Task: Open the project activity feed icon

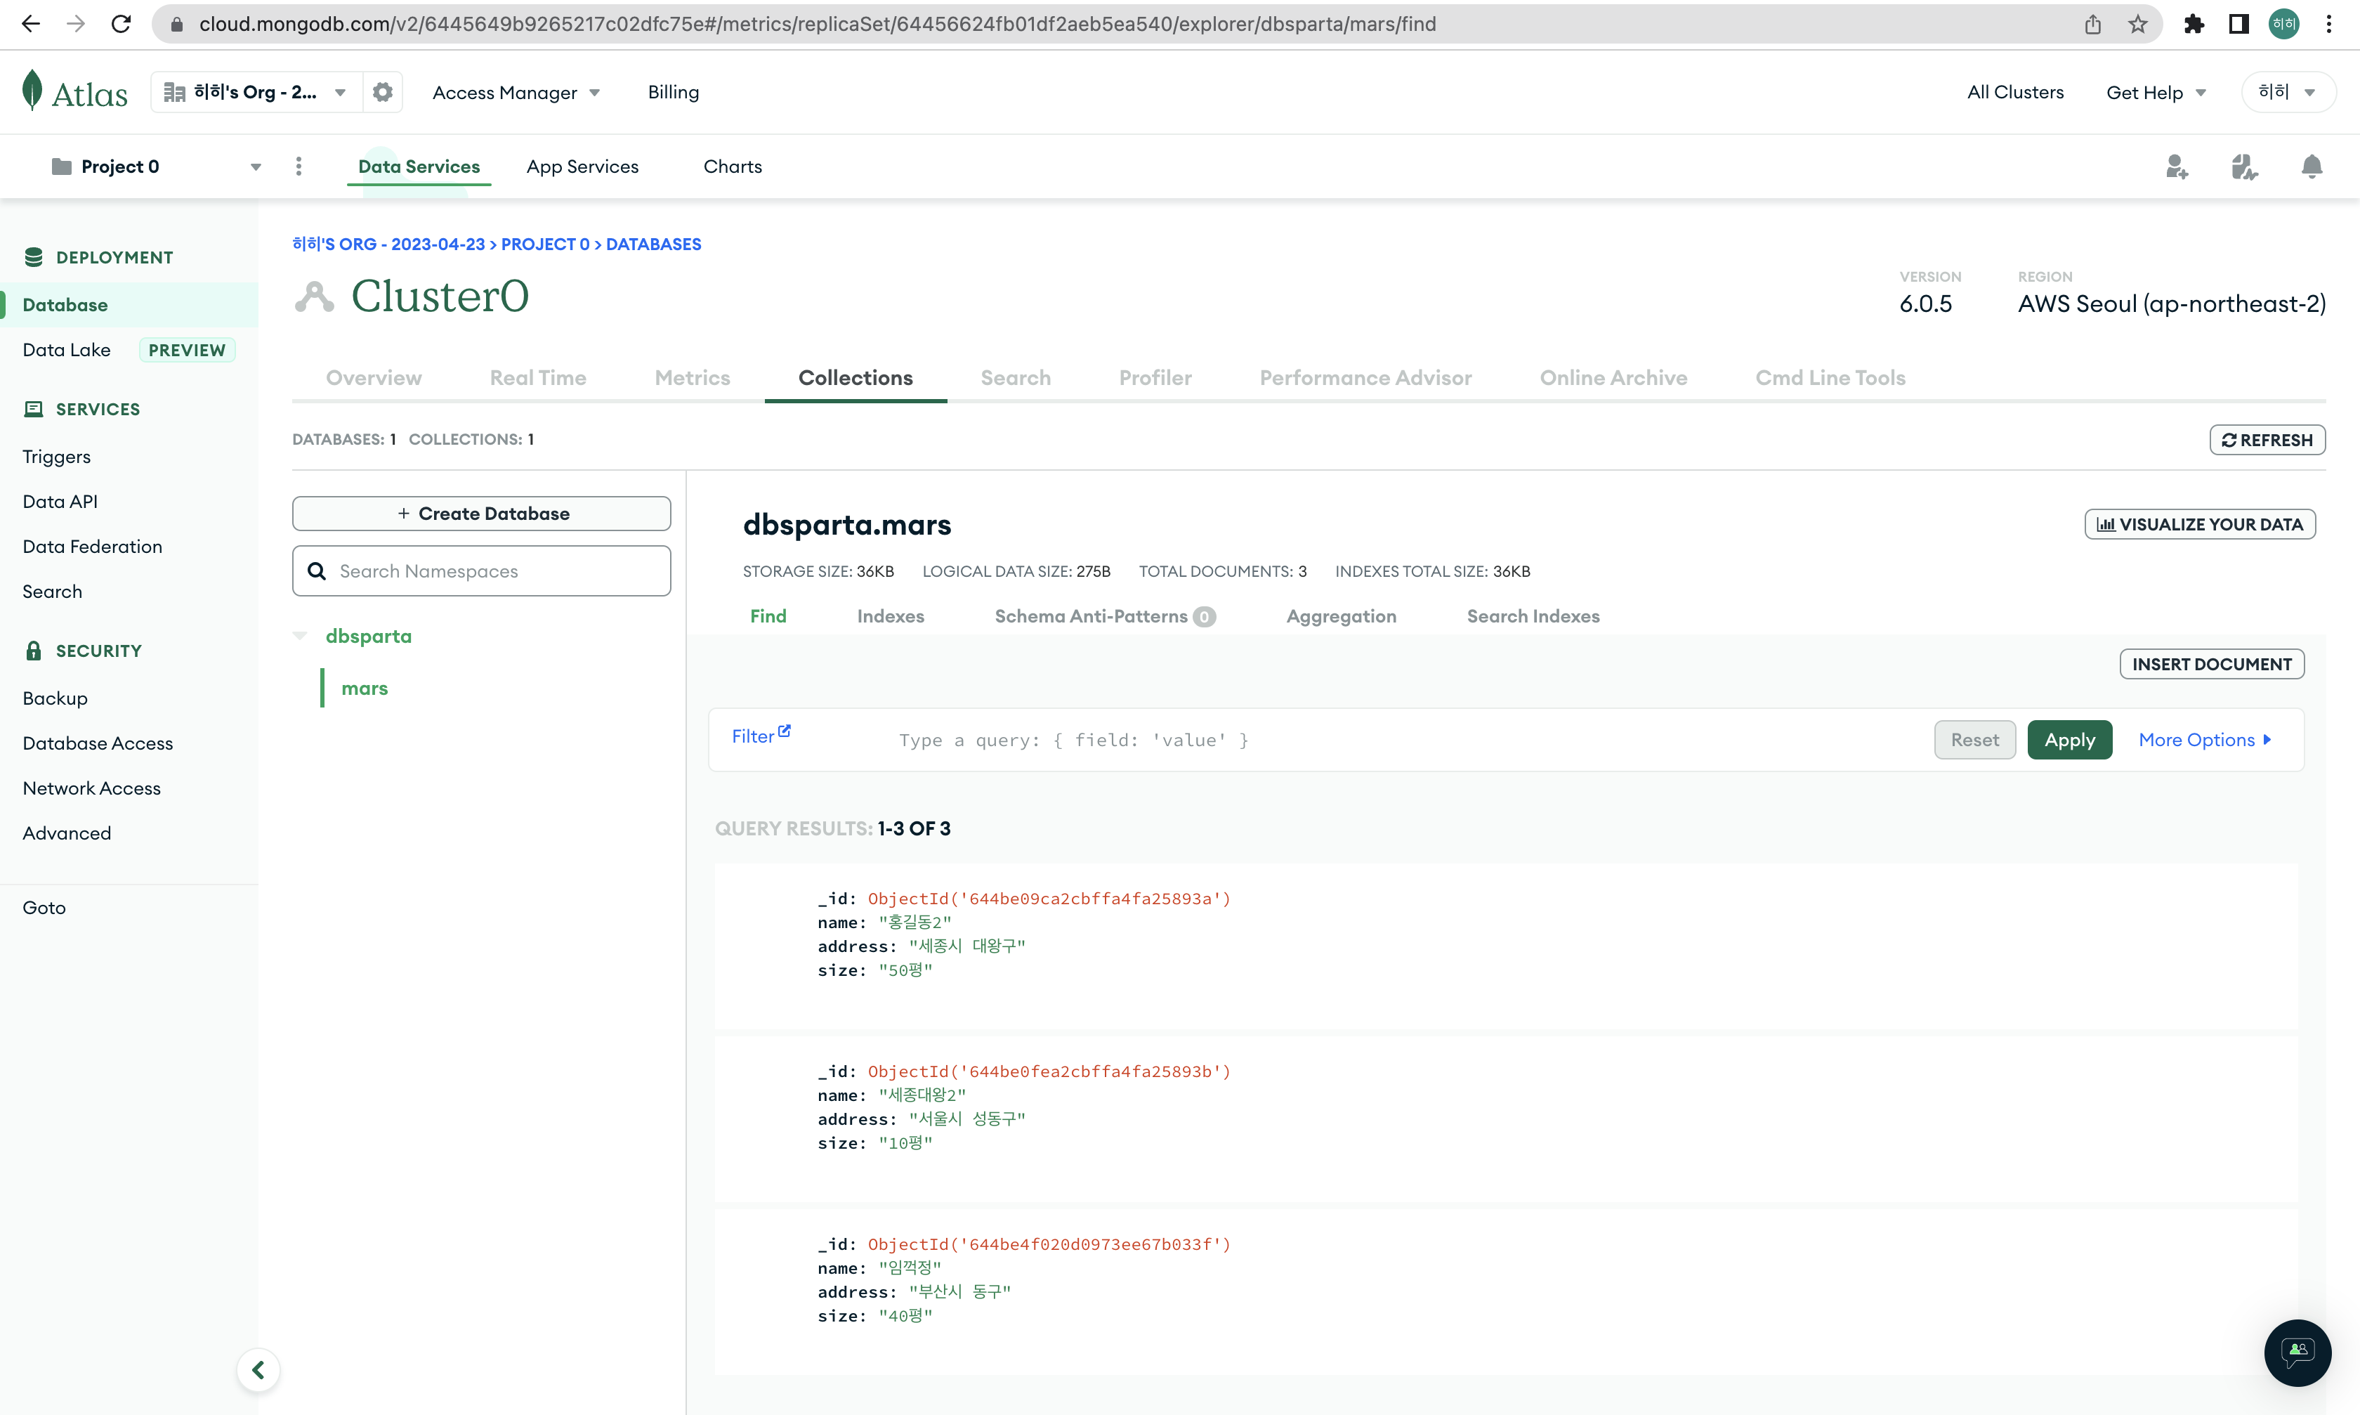Action: (x=2243, y=167)
